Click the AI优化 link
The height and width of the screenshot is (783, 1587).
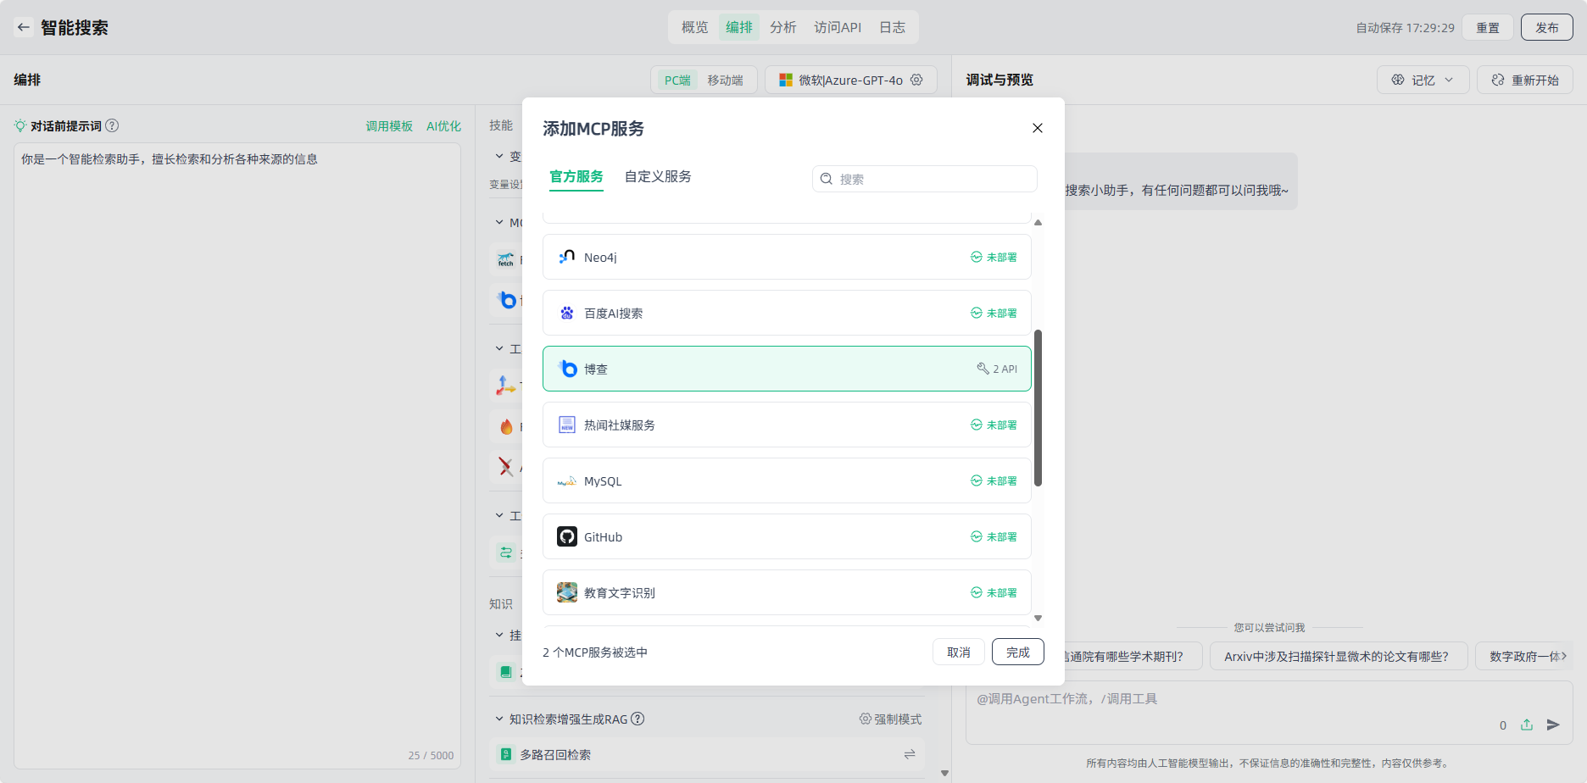click(443, 125)
